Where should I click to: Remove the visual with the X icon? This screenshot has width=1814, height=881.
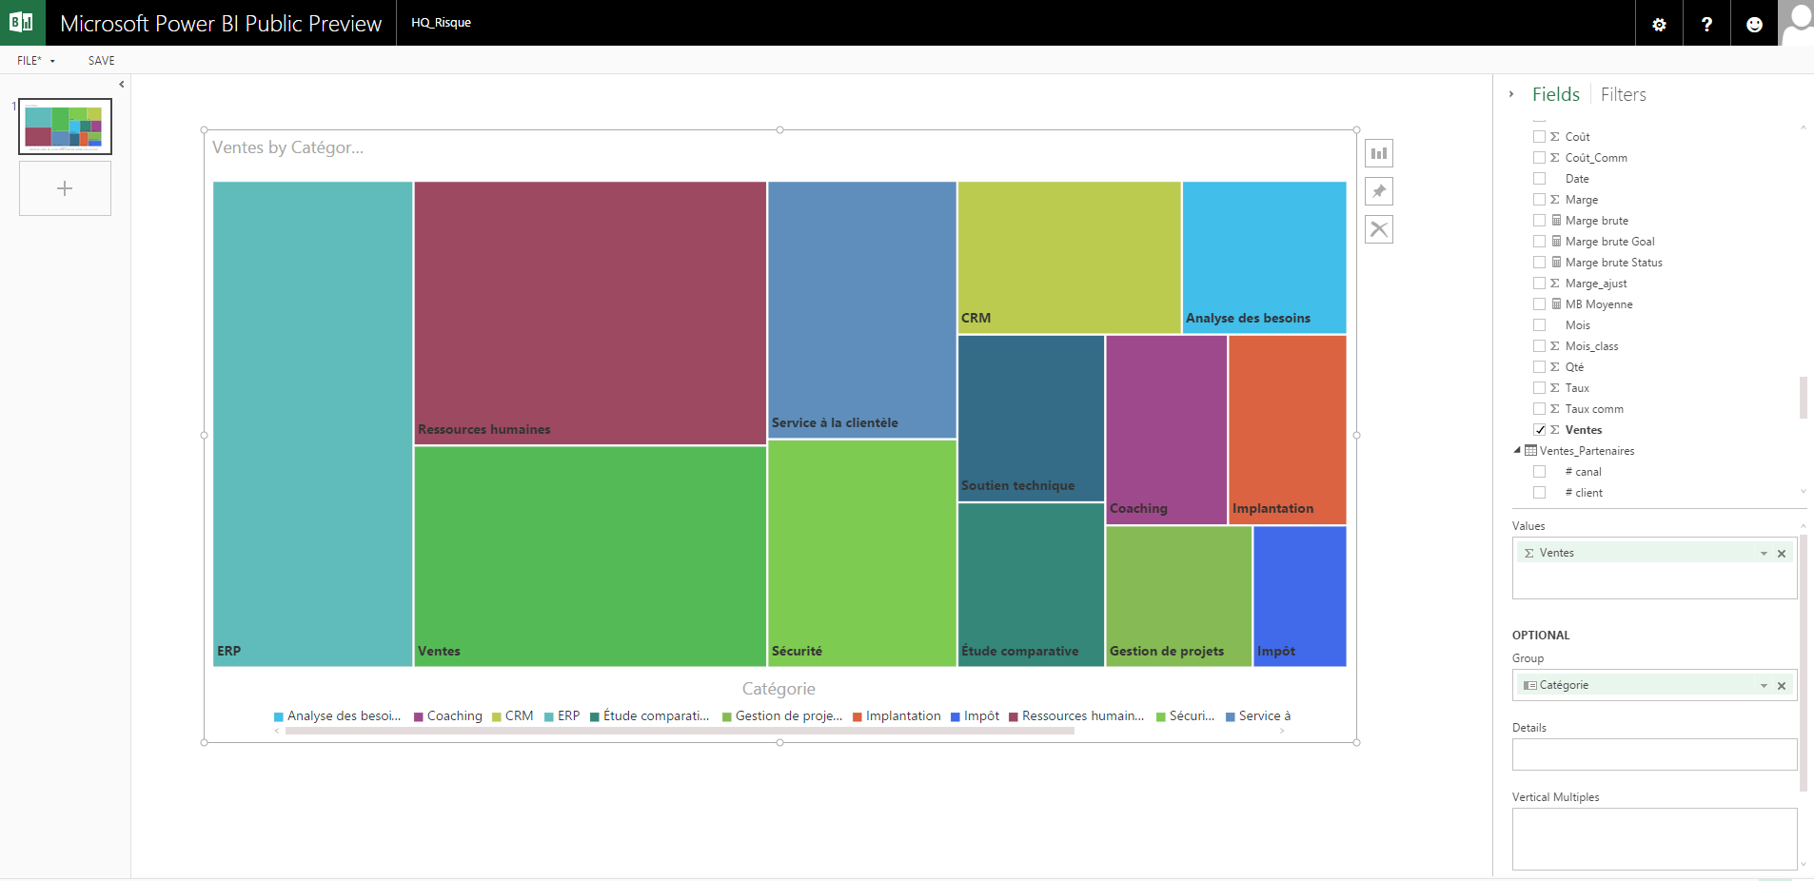(1378, 229)
